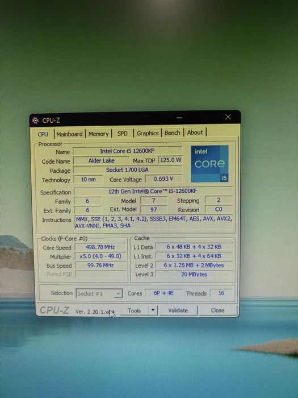Click the Clocks (P-Core #0) group label
The height and width of the screenshot is (398, 298).
coord(64,239)
